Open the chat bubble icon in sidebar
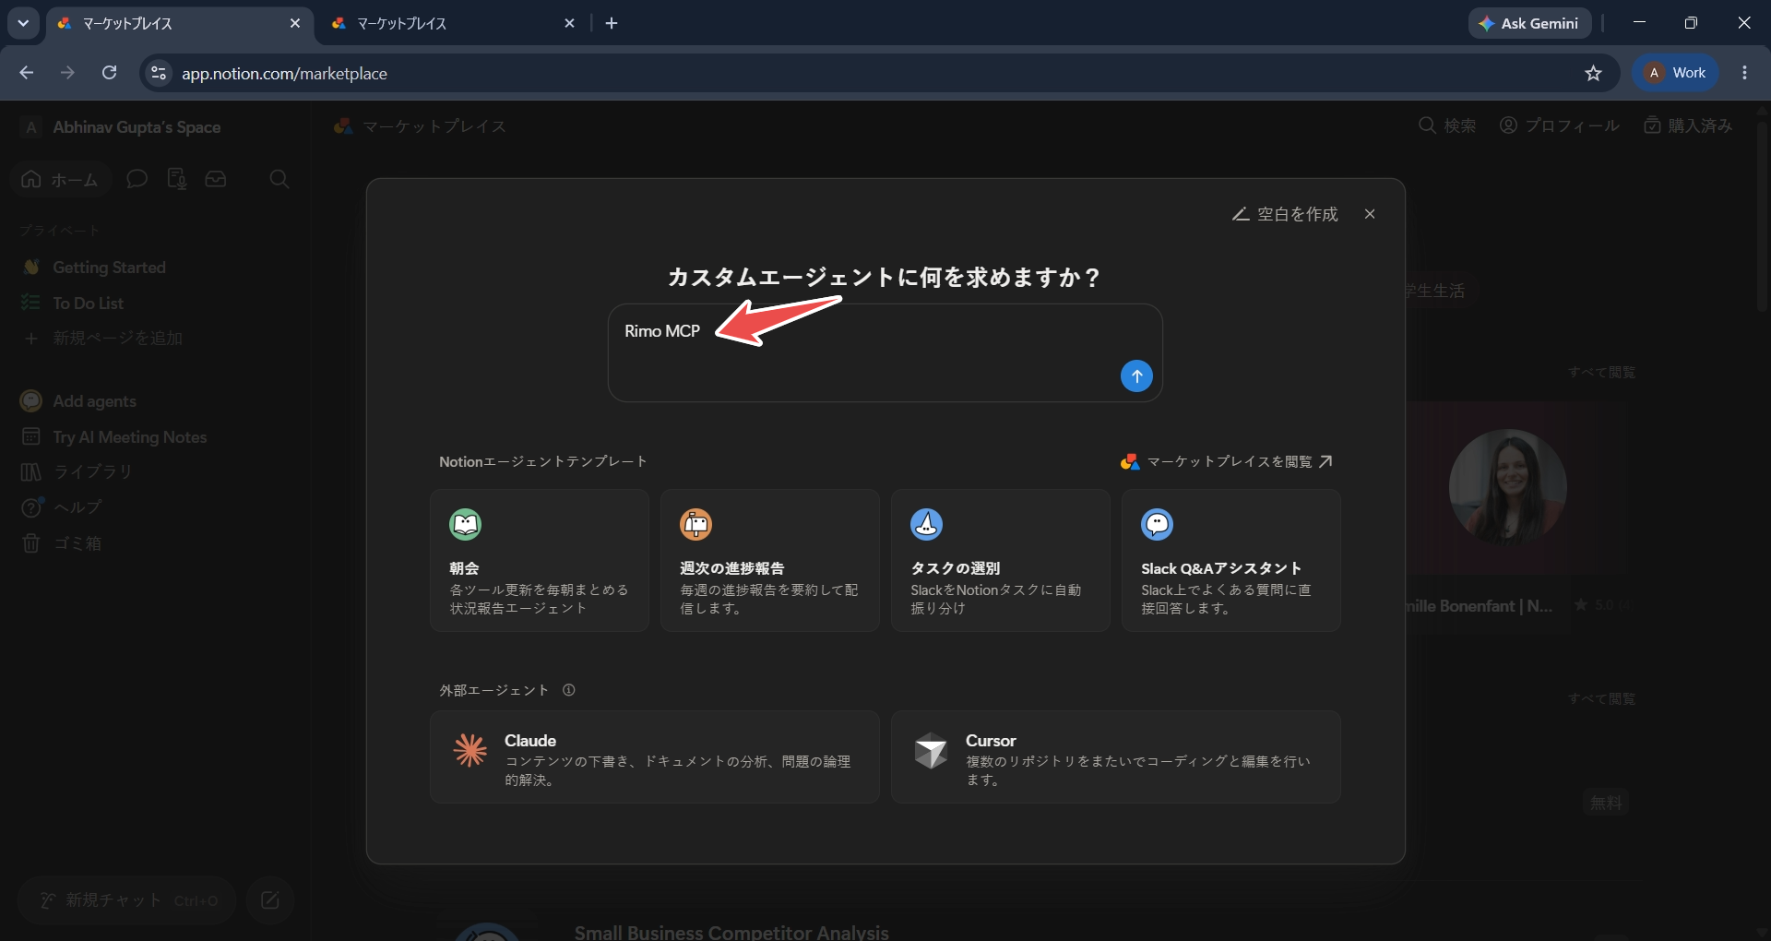The height and width of the screenshot is (941, 1771). pos(137,179)
